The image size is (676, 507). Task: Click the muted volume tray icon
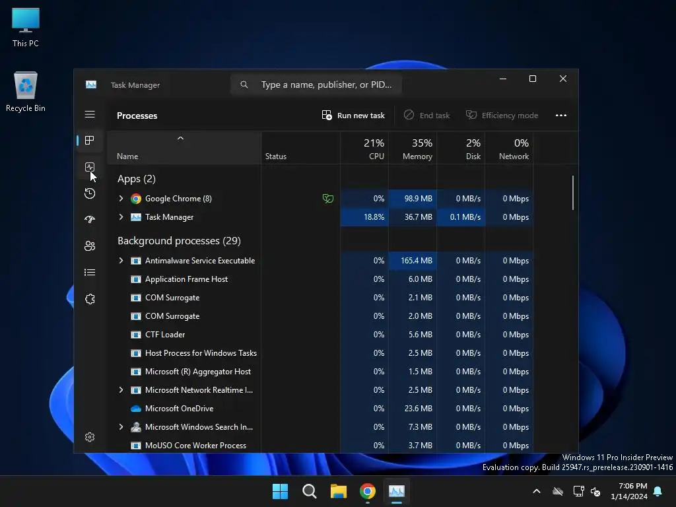tap(595, 491)
